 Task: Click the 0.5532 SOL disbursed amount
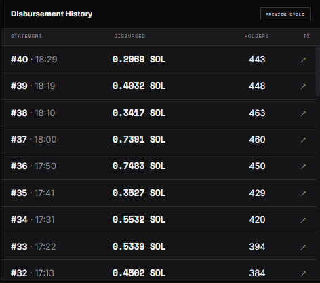tap(139, 219)
